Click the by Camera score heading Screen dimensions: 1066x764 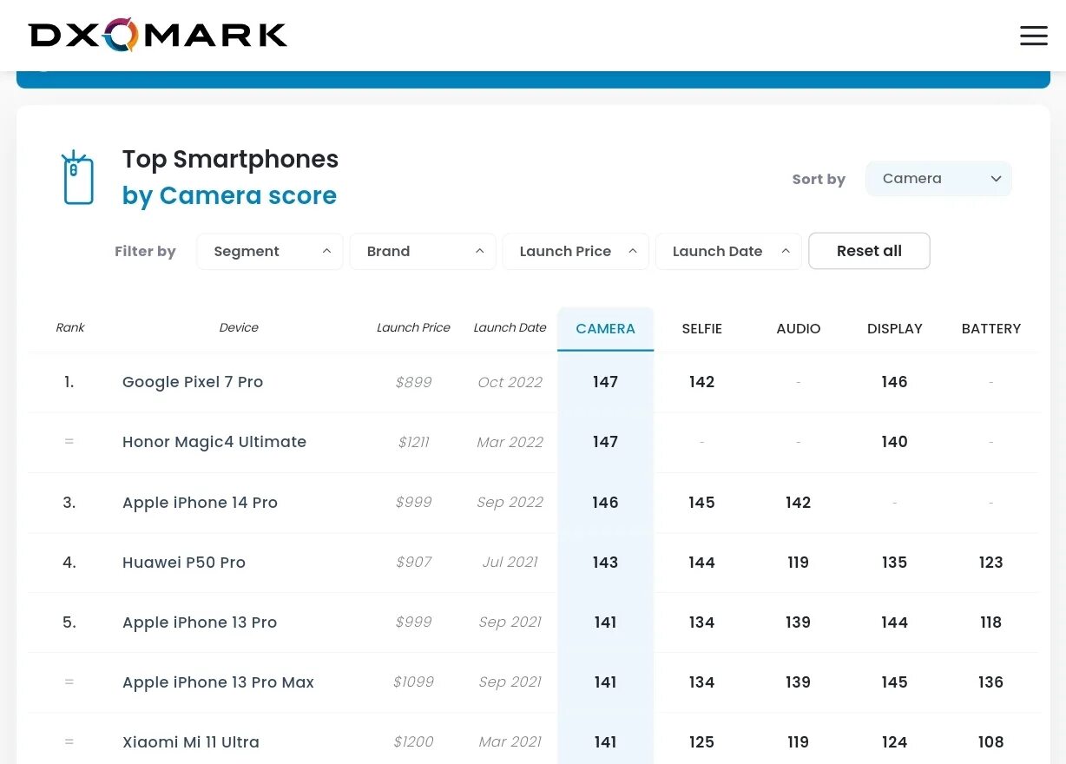(229, 196)
